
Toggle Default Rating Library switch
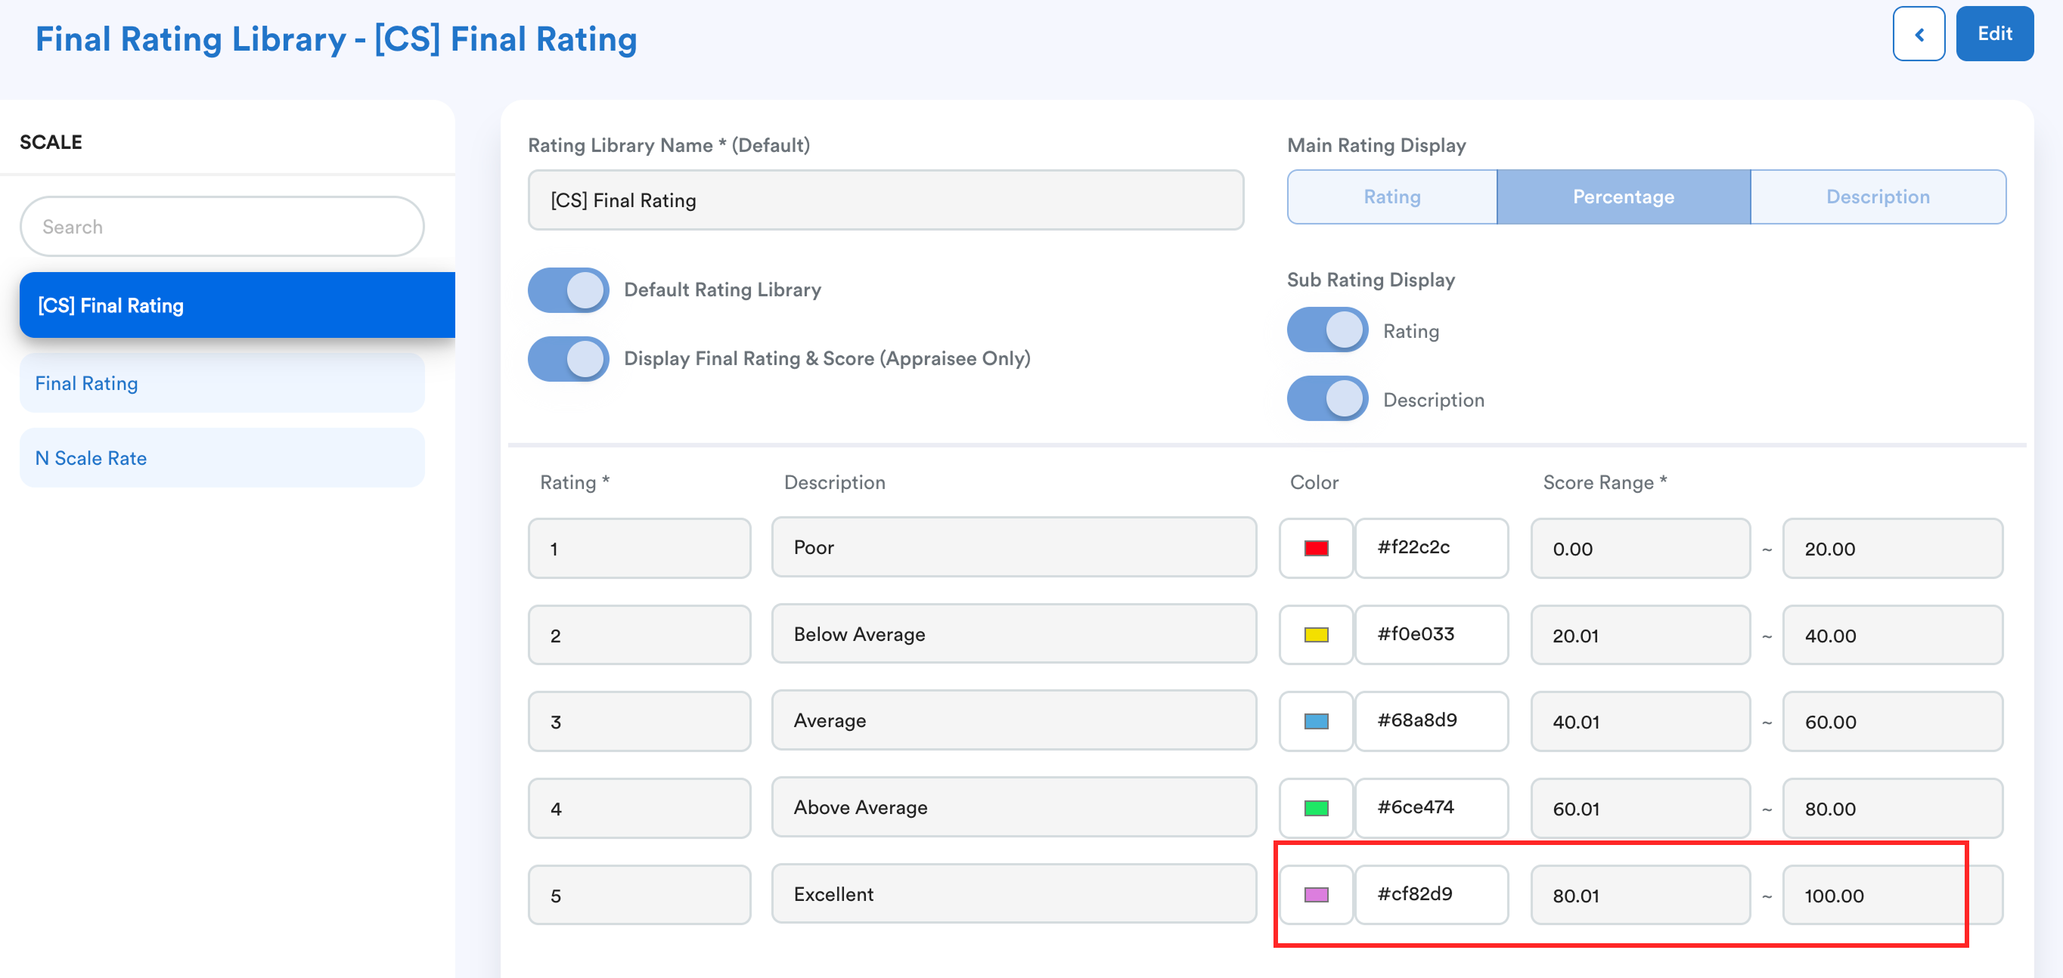pos(568,289)
